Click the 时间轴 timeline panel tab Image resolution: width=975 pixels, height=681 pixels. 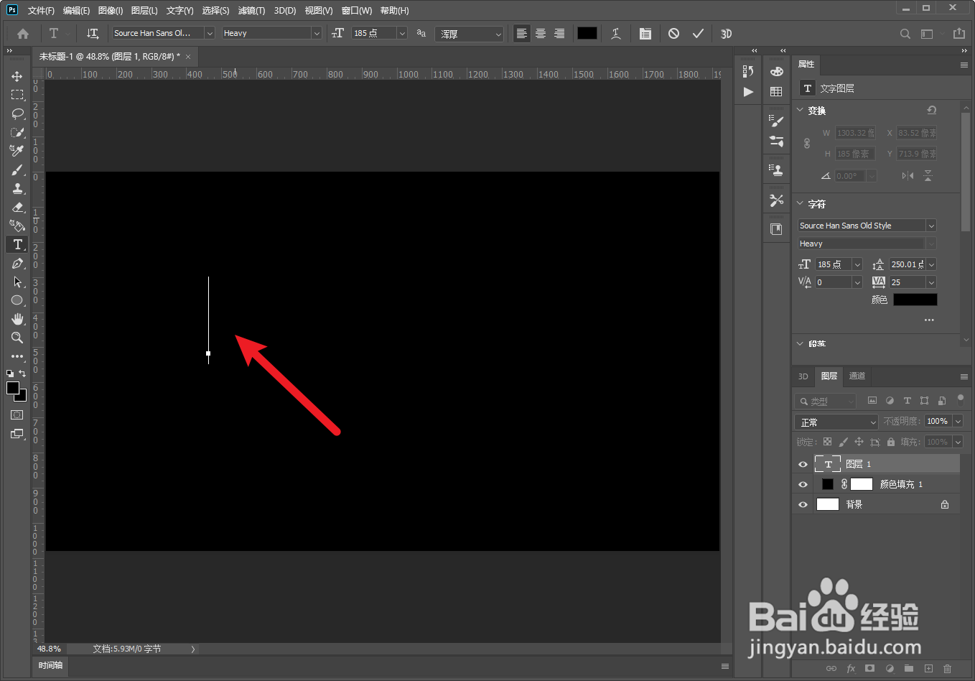51,665
